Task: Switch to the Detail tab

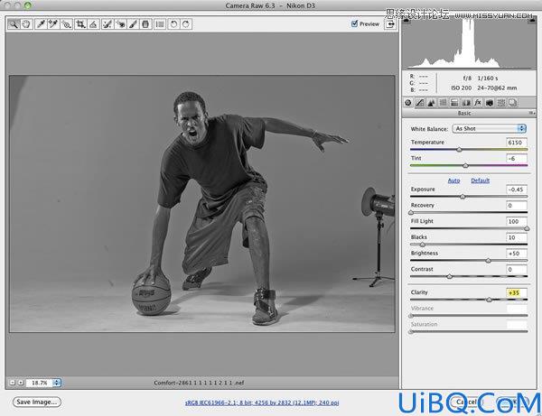Action: coord(432,103)
